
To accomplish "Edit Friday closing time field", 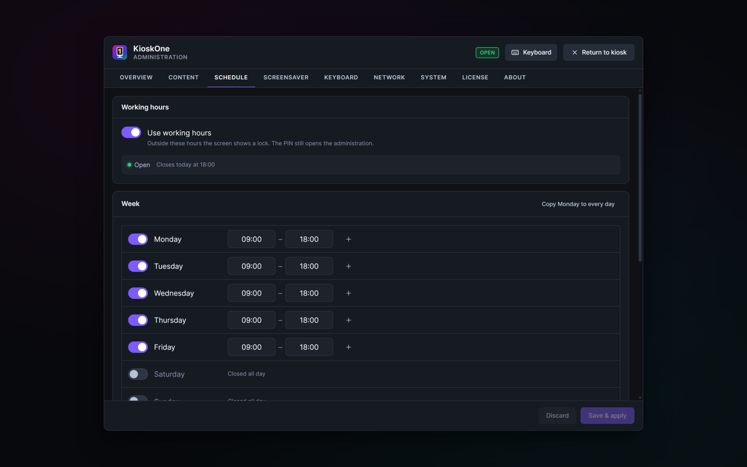I will tap(309, 347).
